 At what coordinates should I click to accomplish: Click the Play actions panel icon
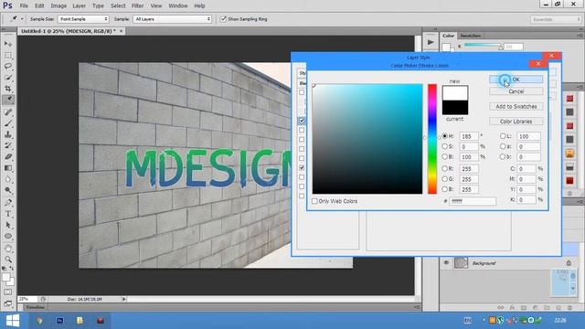tap(431, 42)
